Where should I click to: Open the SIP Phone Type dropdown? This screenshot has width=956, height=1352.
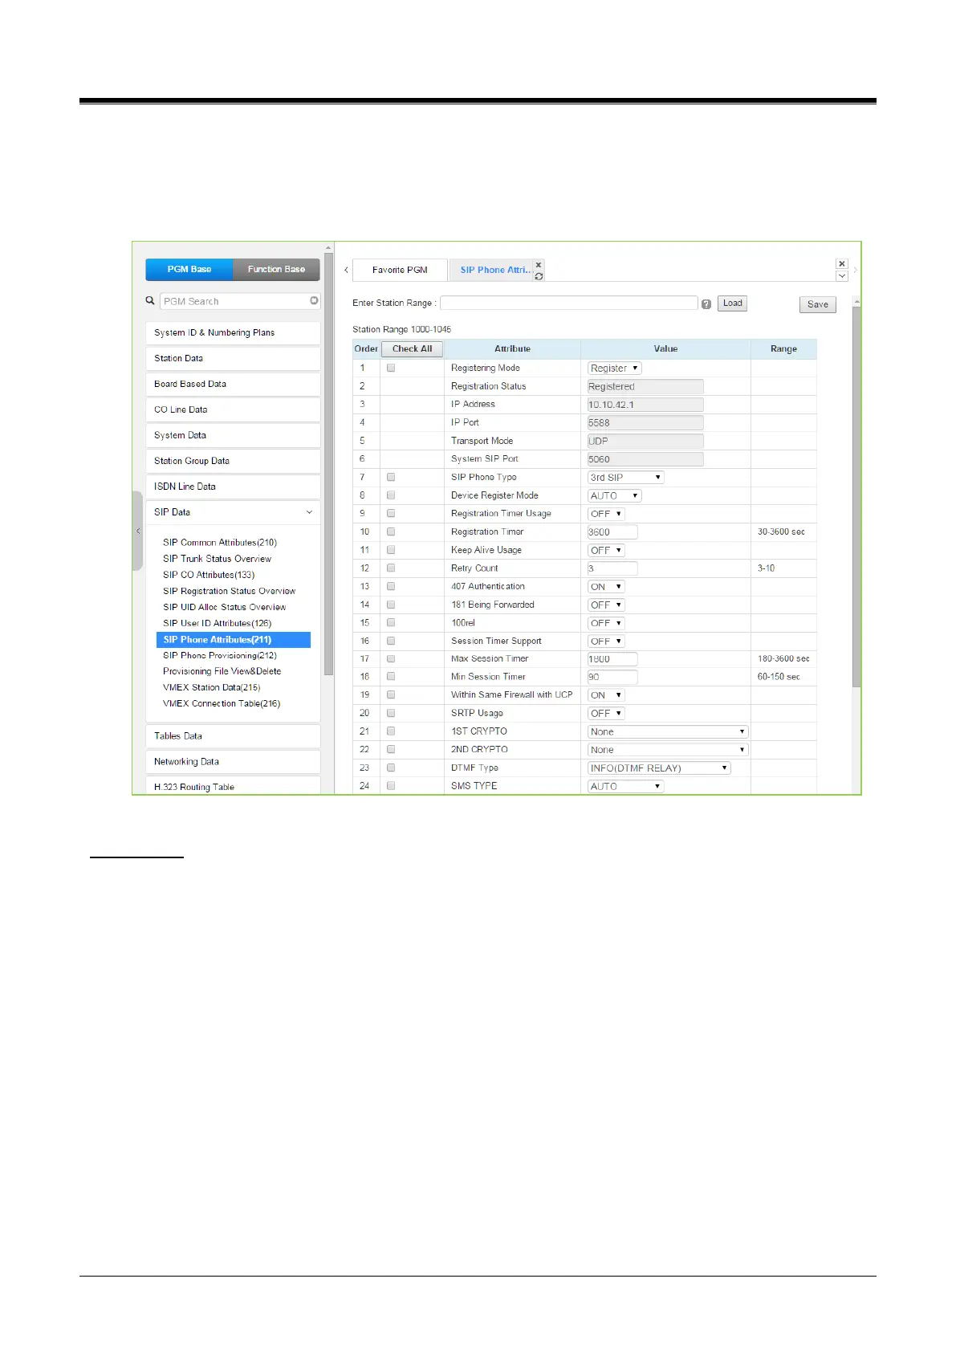click(626, 477)
